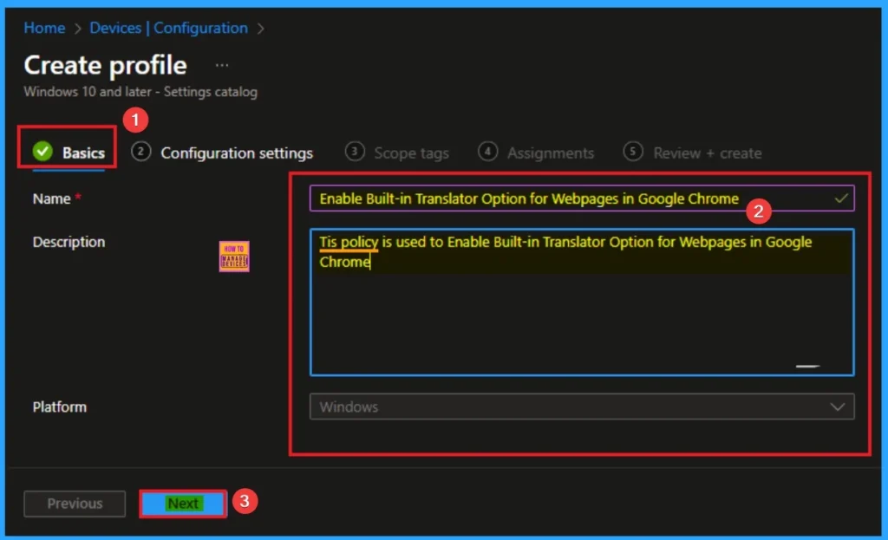Click the validation checkmark in the Name field
Viewport: 888px width, 540px height.
pyautogui.click(x=841, y=198)
